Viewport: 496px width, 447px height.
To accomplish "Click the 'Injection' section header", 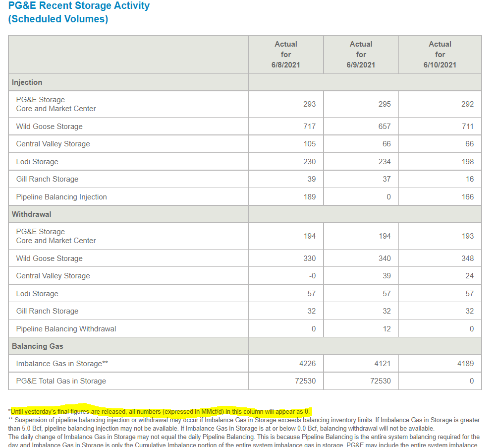I will [x=27, y=82].
